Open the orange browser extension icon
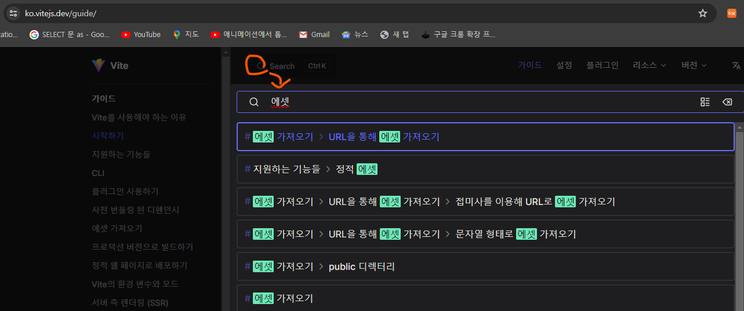 tap(732, 13)
